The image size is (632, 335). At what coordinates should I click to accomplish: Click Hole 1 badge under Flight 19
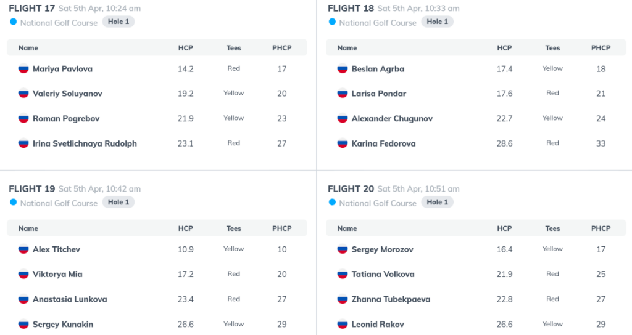coord(118,202)
